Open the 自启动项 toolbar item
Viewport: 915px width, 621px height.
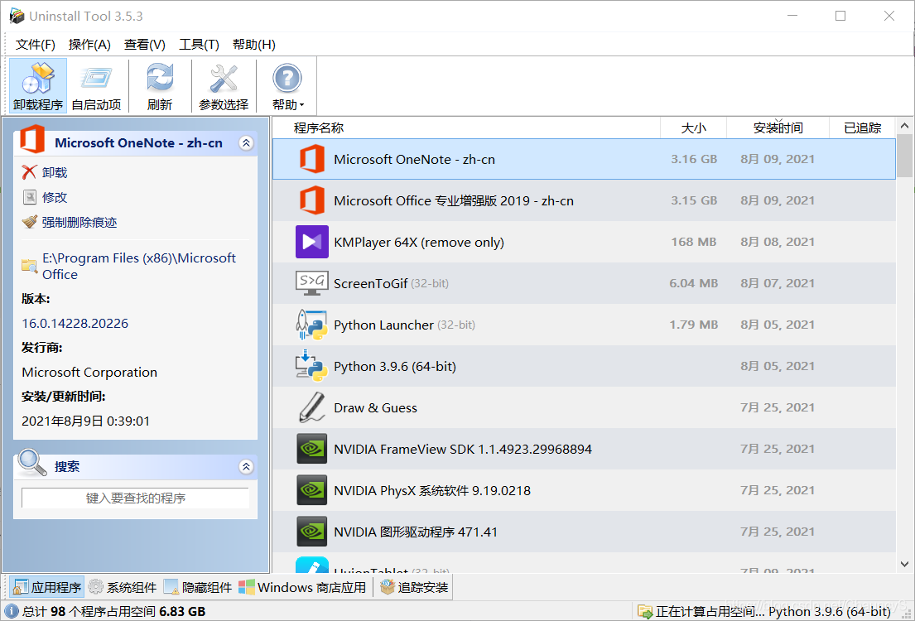(x=96, y=85)
